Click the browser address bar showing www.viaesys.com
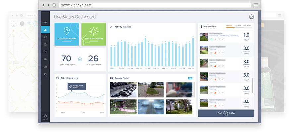Viewport: 291px width, 133px height. [x=154, y=5]
